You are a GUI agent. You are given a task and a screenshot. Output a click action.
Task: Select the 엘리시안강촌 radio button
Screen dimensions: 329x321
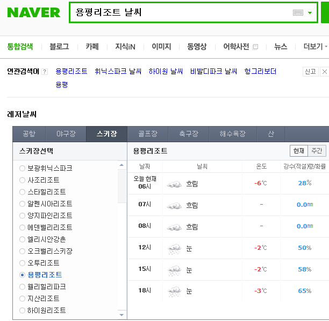click(22, 240)
